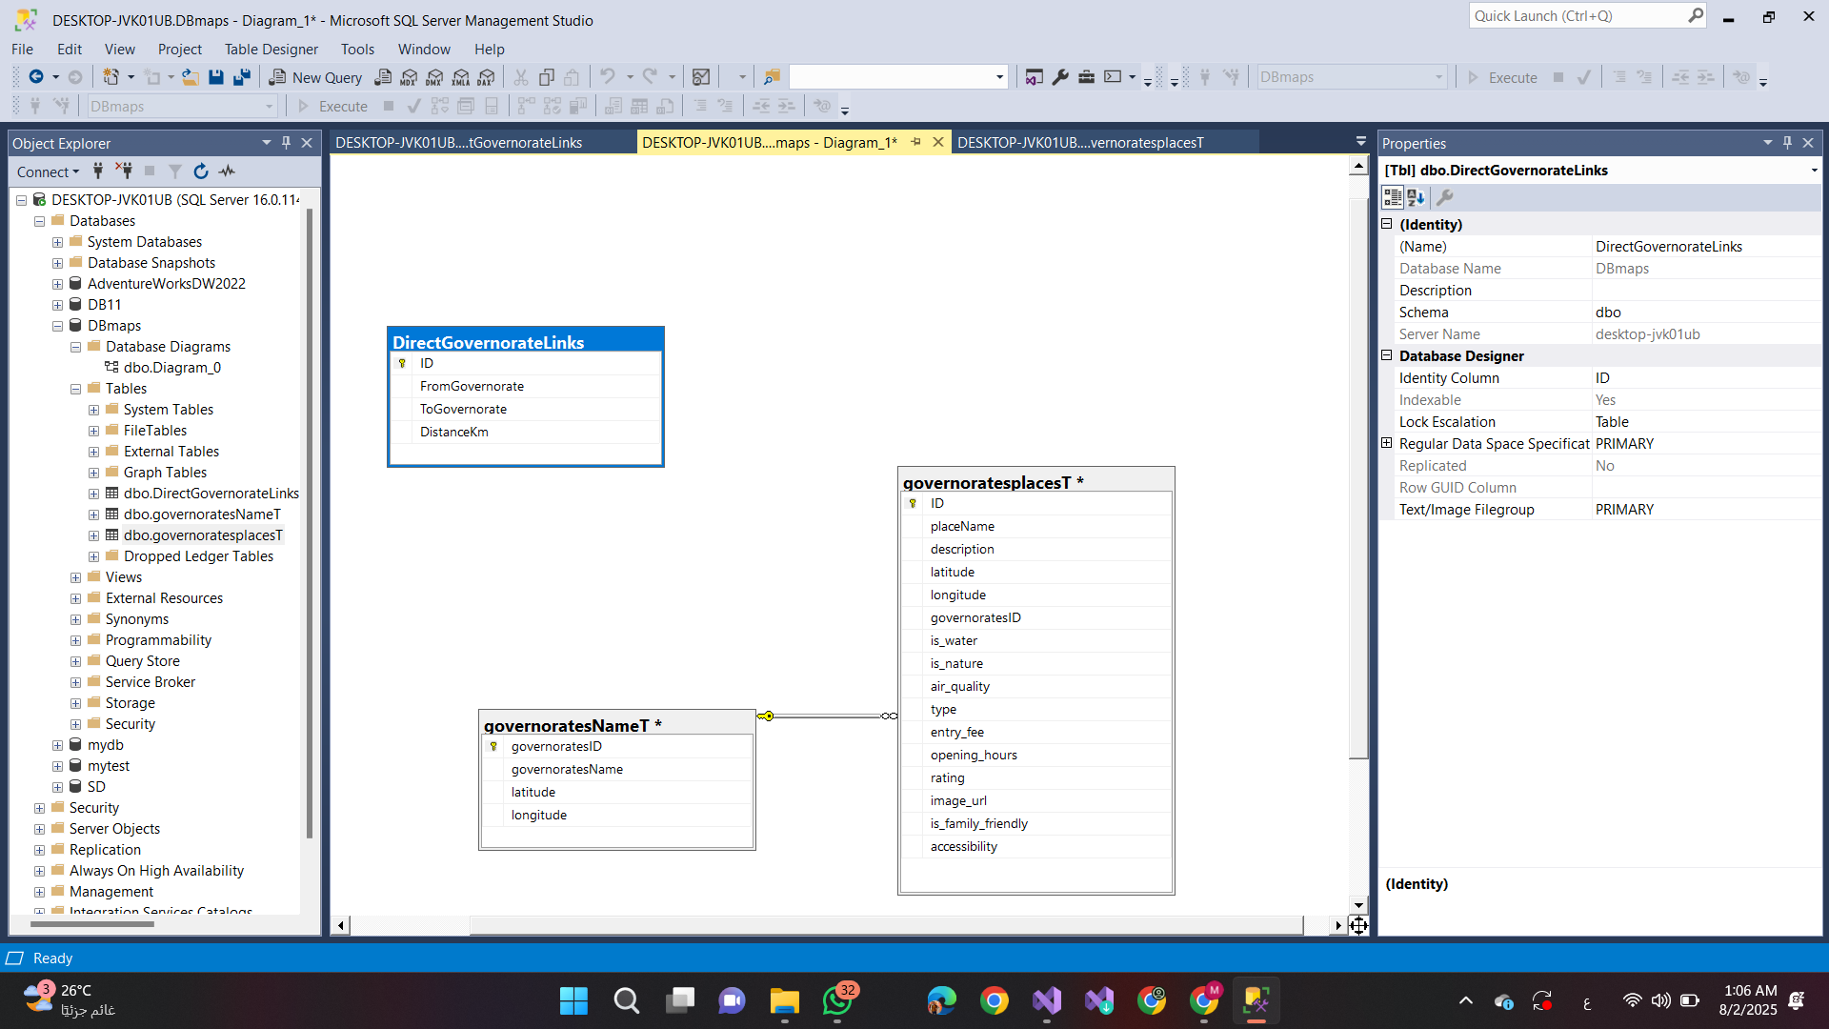The width and height of the screenshot is (1829, 1029).
Task: Click the Disconnect icon in Object Explorer
Action: [x=124, y=171]
